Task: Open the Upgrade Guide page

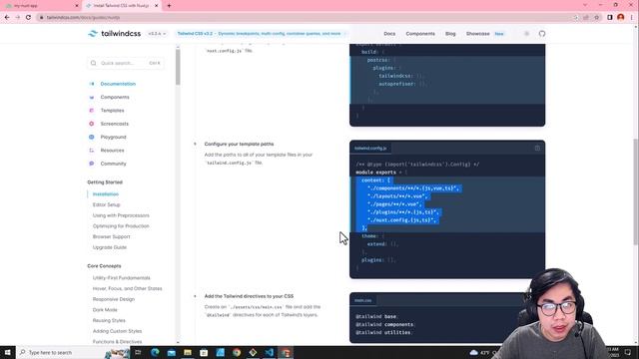Action: click(110, 247)
